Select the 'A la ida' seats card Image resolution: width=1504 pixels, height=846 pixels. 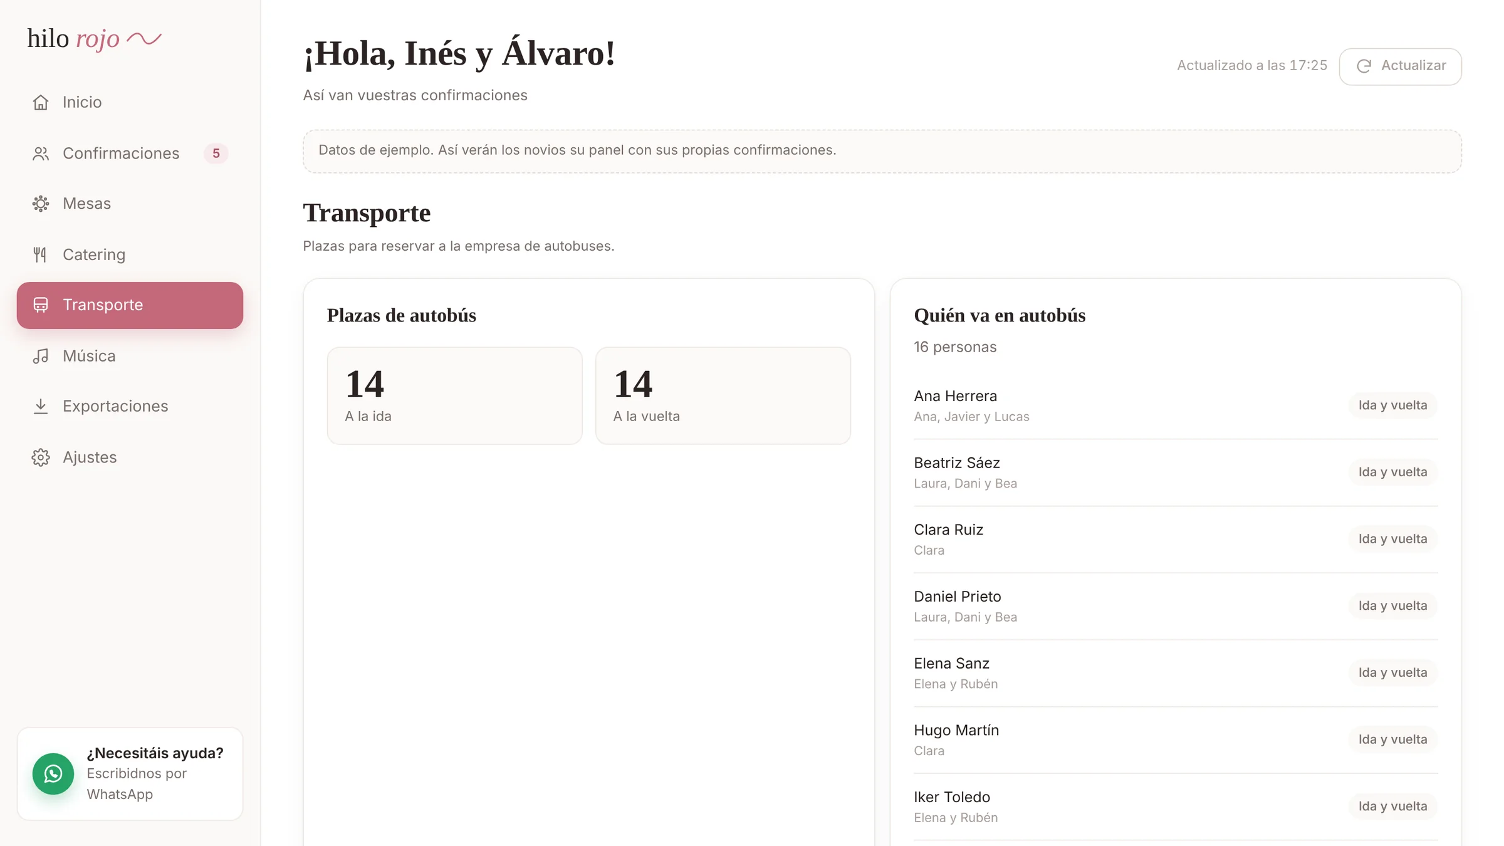click(x=454, y=396)
